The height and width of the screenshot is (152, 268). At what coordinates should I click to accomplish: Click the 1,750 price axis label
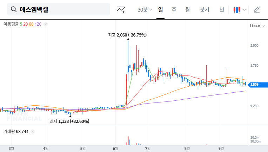[x=254, y=66]
